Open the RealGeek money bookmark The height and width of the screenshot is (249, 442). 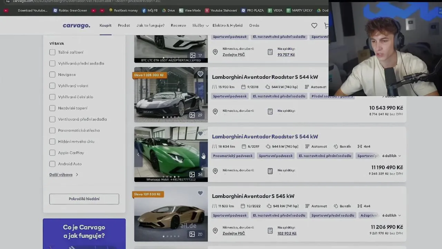tap(123, 10)
